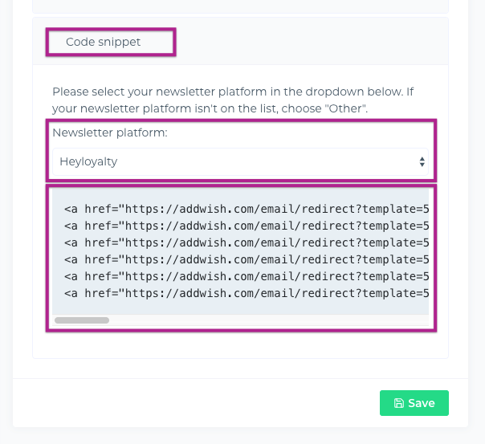Click the quoted word "Other" in instructions
485x444 pixels.
pyautogui.click(x=346, y=108)
